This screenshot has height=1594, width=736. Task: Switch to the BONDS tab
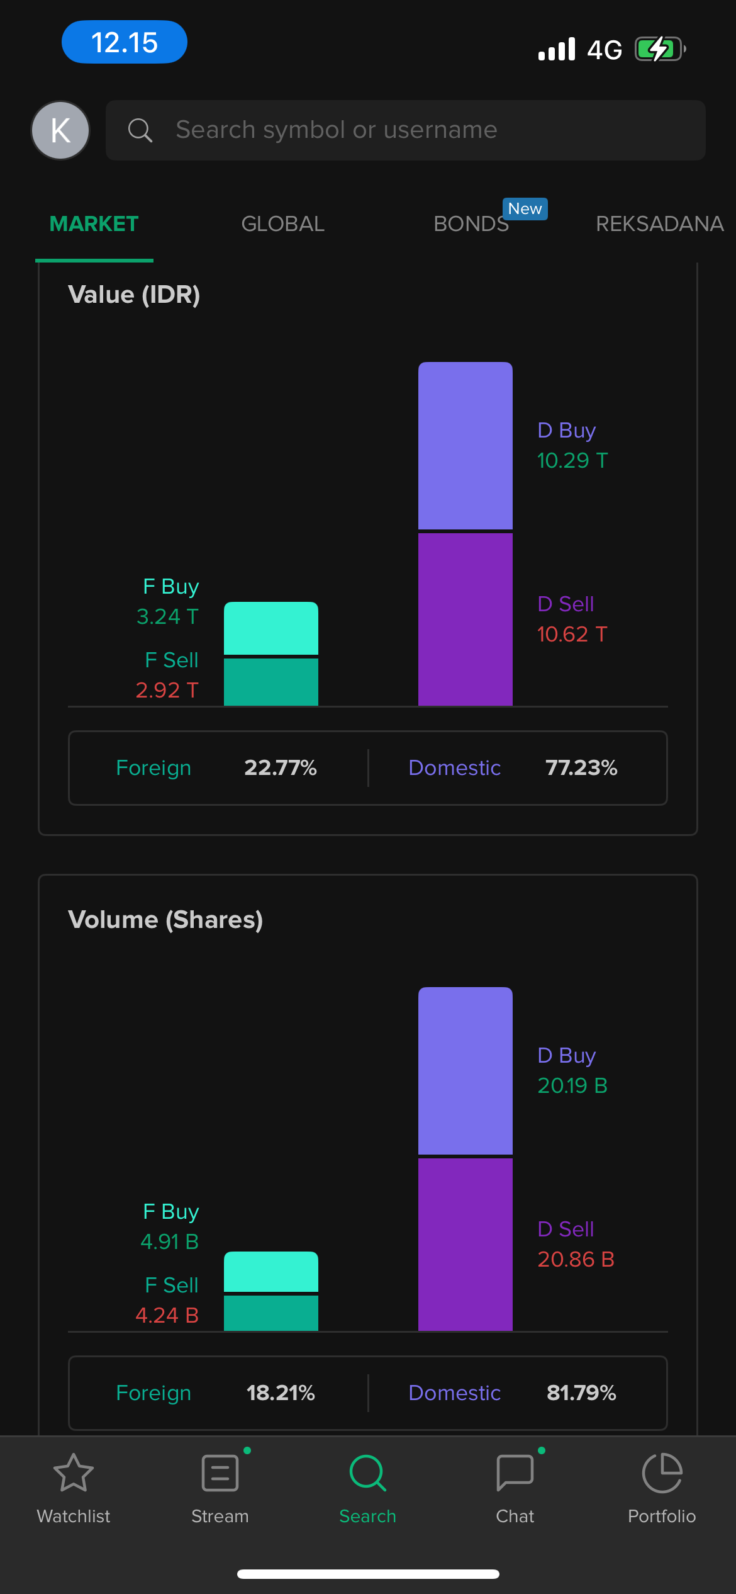pyautogui.click(x=471, y=224)
